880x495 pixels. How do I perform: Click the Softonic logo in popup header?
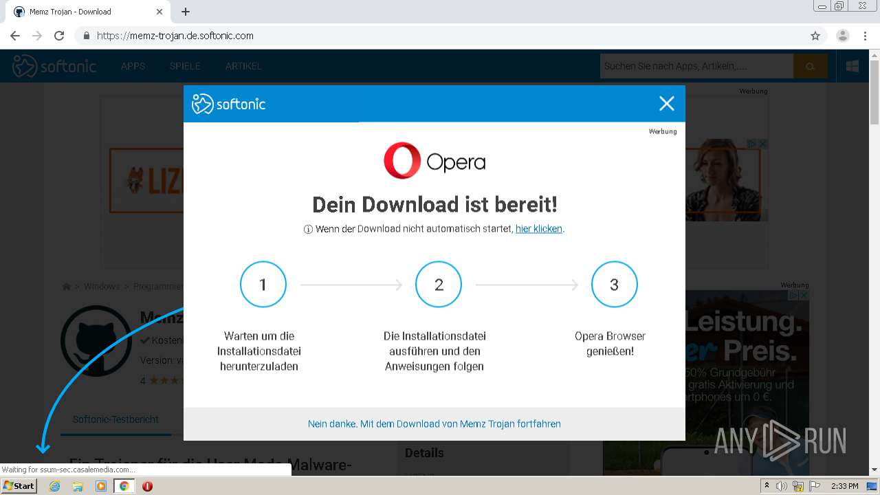point(228,104)
